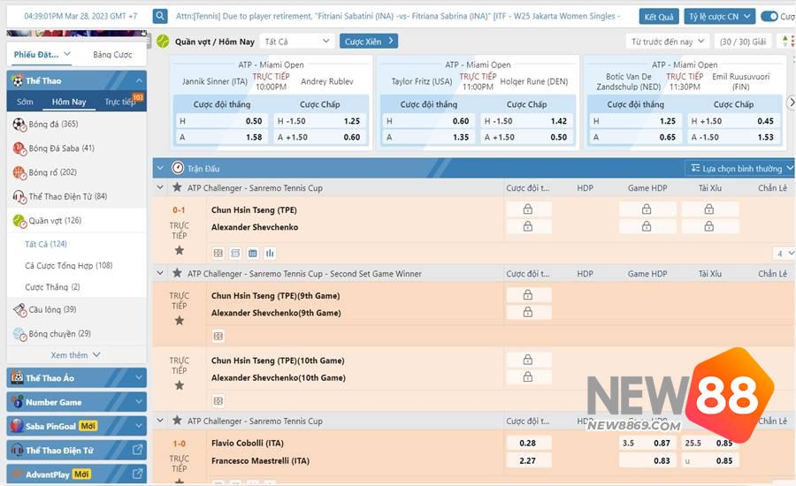
Task: Favorite the ATP Challenger Sanremo Tennis Cup league star
Action: [177, 187]
